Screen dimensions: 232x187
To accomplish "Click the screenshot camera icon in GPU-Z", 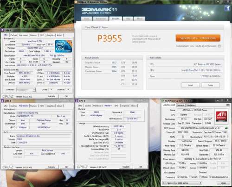I will (228, 105).
